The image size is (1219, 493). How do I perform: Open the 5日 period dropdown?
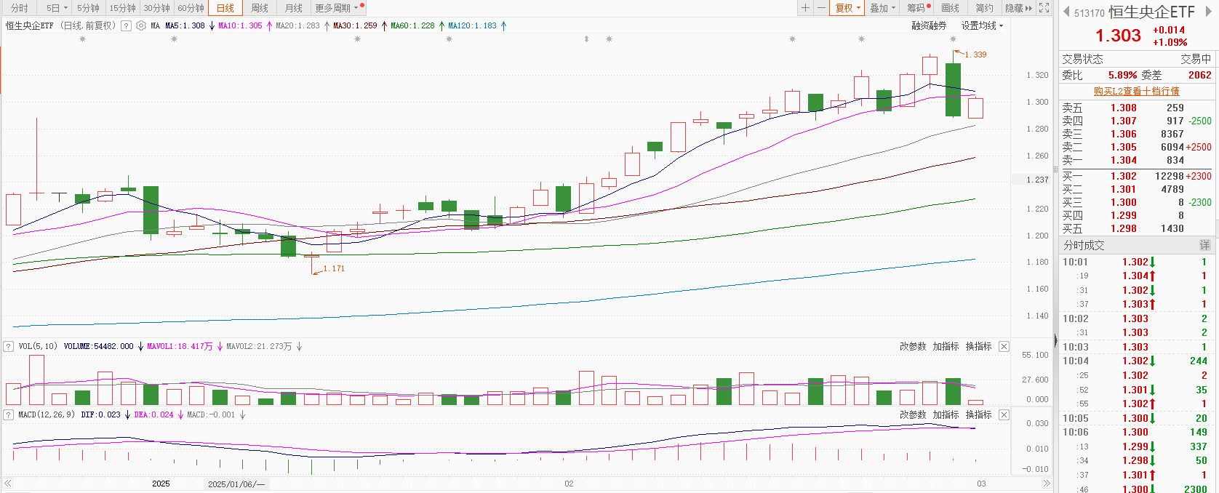pos(56,8)
